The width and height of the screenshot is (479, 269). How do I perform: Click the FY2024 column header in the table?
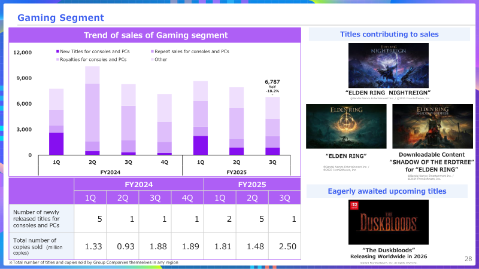139,184
